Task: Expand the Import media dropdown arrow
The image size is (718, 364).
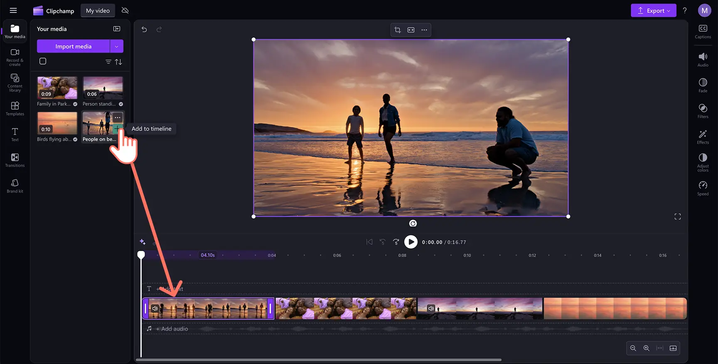Action: pos(117,47)
